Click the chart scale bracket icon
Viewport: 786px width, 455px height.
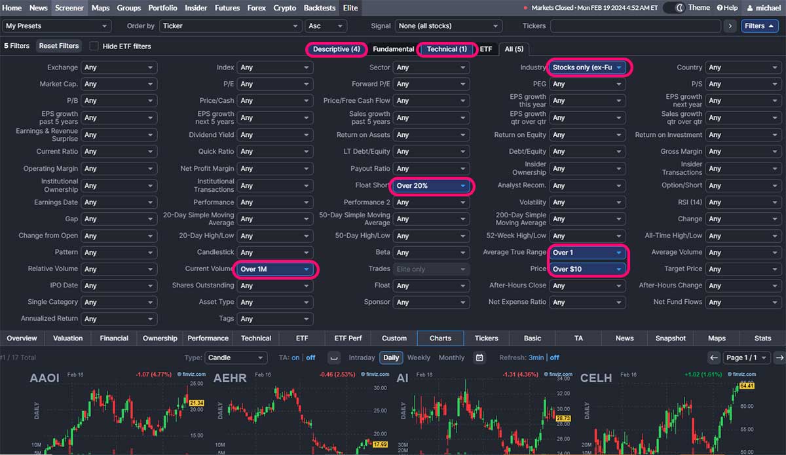(x=334, y=357)
